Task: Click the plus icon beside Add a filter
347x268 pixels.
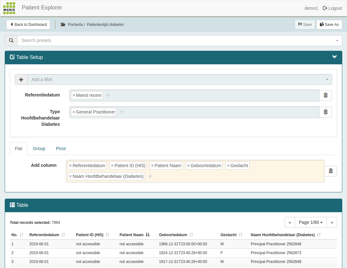Action: click(21, 79)
